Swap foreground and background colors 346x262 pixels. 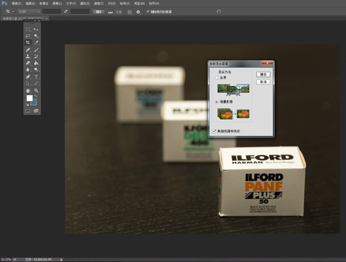coord(36,96)
